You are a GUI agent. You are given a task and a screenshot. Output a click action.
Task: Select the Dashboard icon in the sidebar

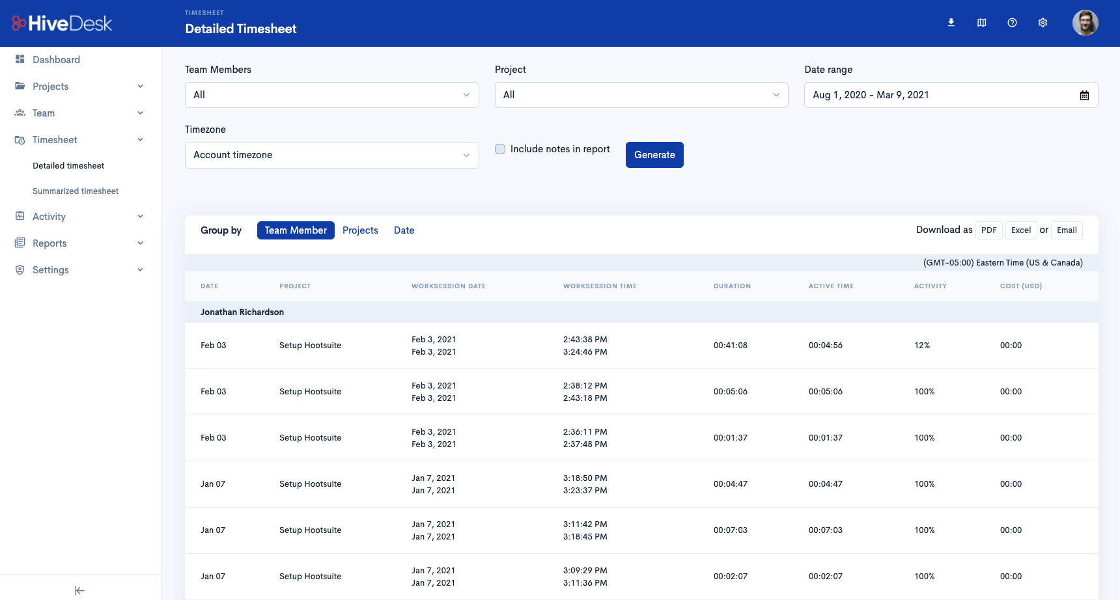[x=20, y=59]
